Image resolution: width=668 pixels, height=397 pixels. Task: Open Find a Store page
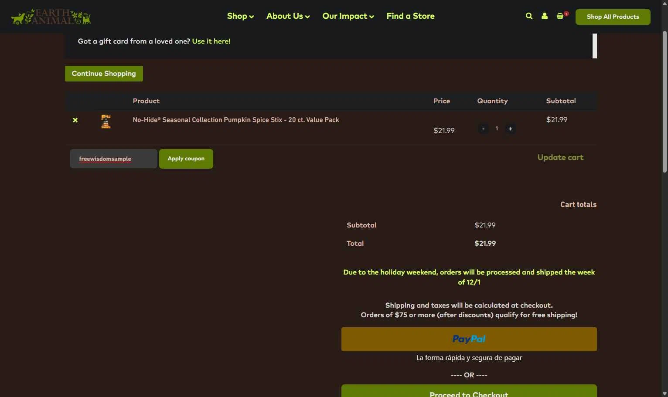(410, 16)
